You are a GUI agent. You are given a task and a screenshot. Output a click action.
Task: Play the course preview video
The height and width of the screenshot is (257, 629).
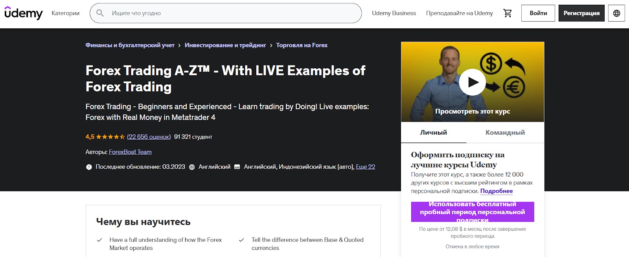tap(473, 82)
